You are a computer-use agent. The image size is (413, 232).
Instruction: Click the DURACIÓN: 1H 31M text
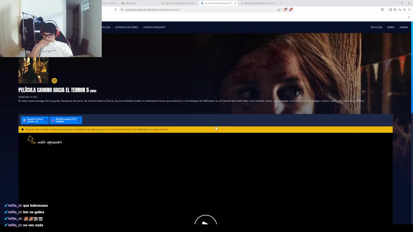[x=27, y=97]
